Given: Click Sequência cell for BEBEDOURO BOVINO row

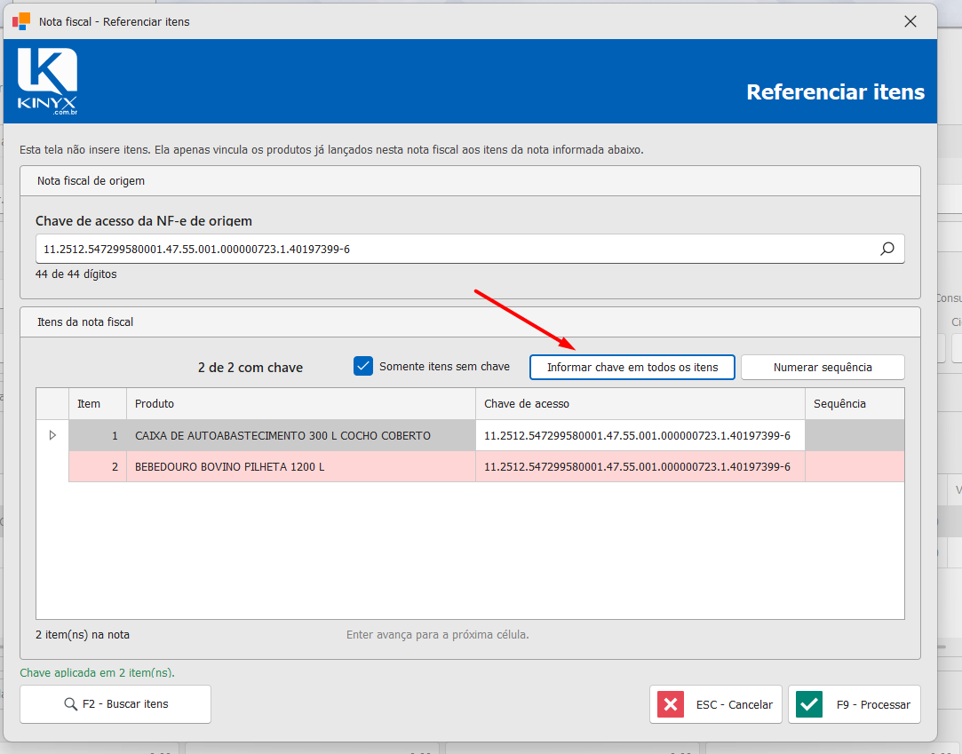Looking at the screenshot, I should (855, 467).
